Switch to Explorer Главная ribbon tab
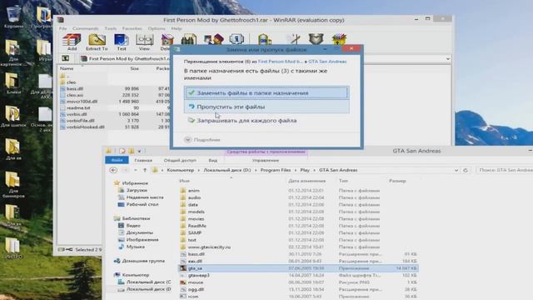Viewport: 533px width, 300px height. [143, 160]
